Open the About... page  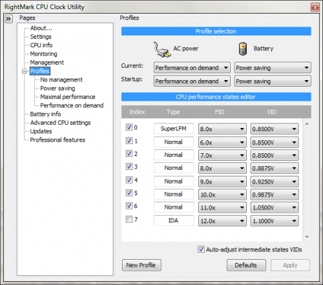tap(41, 28)
